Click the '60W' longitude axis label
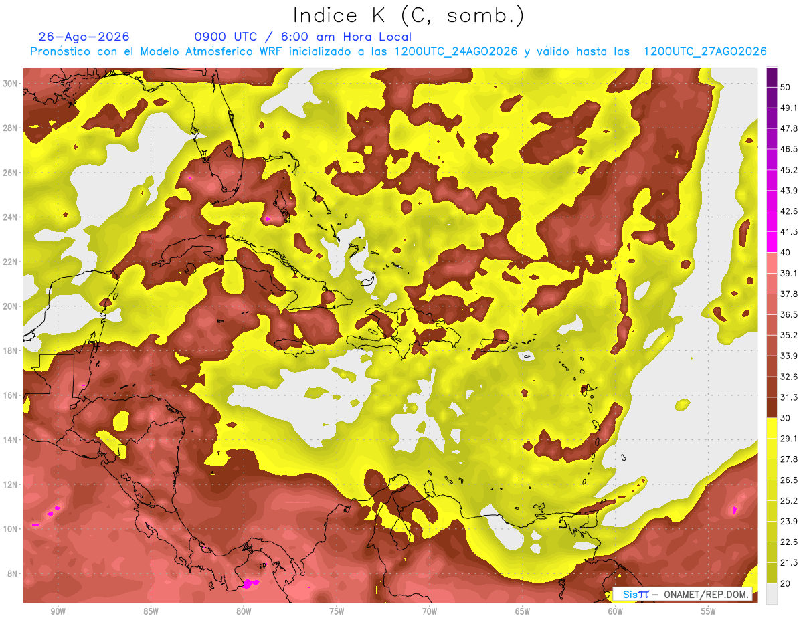Viewport: 803px width, 620px height. point(616,611)
